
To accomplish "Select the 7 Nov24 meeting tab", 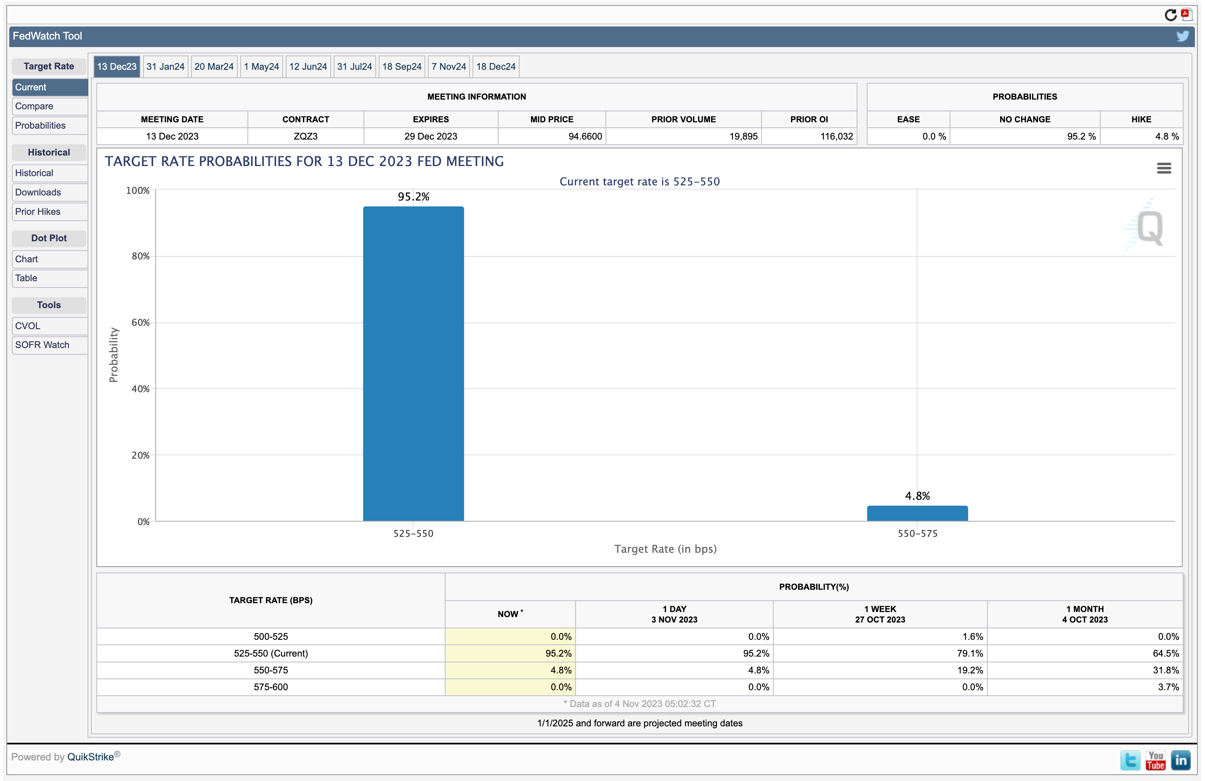I will tap(448, 67).
